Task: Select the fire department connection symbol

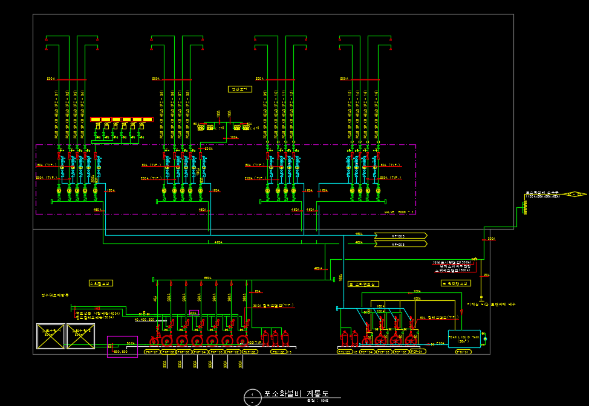Action: point(525,208)
